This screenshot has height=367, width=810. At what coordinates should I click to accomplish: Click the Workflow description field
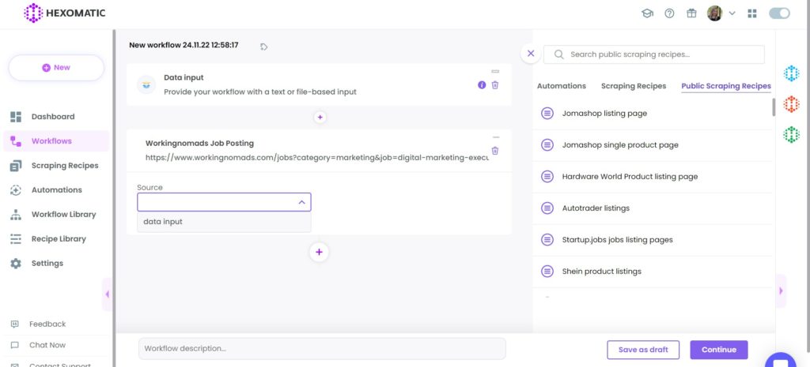(322, 349)
